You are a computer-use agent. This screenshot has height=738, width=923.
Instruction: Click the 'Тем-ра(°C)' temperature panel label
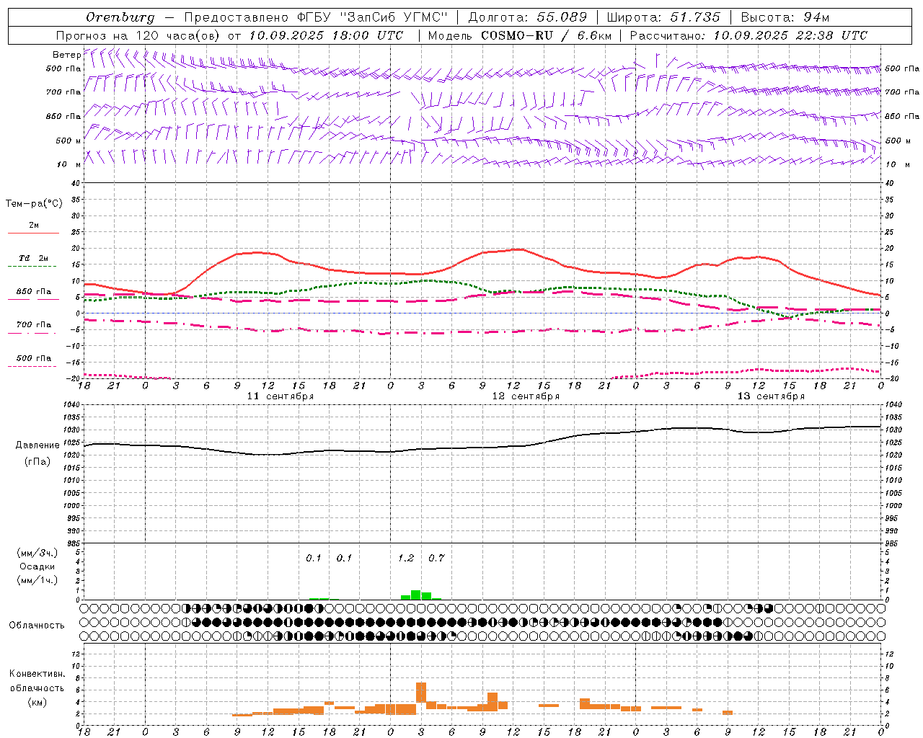(34, 204)
